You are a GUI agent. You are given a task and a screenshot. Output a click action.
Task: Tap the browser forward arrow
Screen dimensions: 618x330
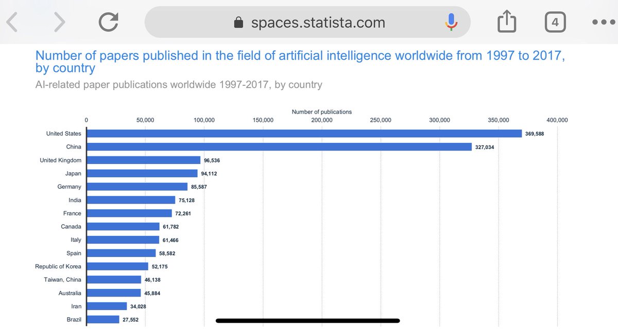[60, 22]
